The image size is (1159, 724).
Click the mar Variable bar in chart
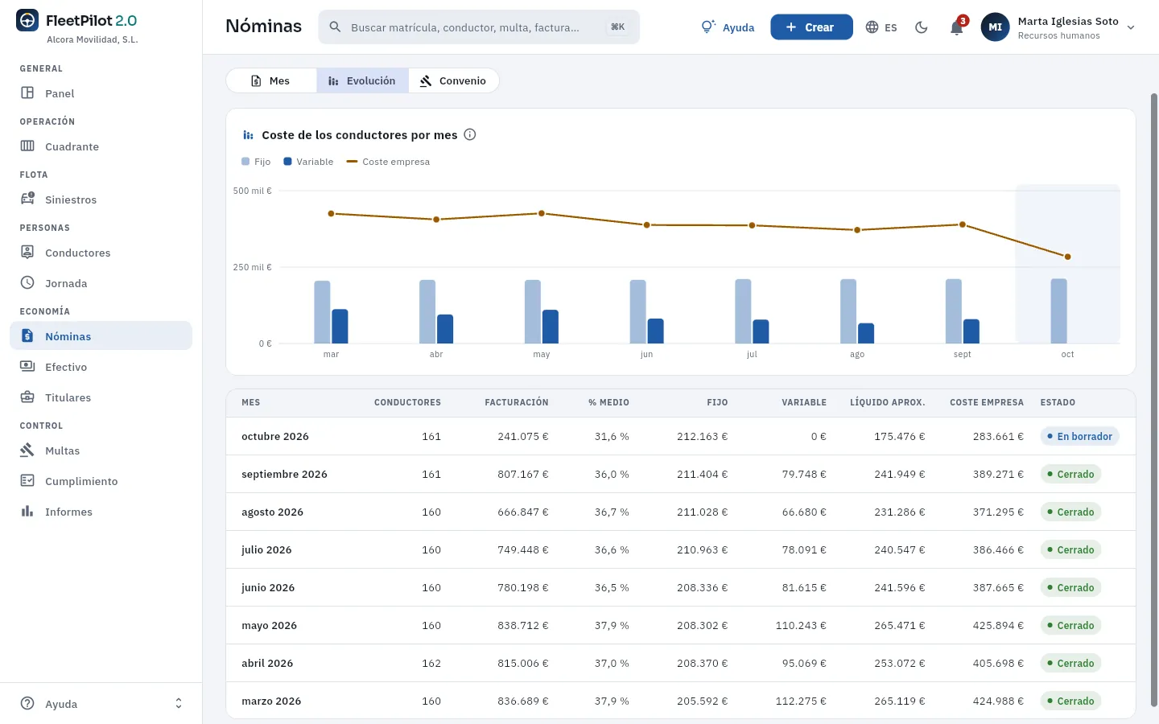pos(340,327)
